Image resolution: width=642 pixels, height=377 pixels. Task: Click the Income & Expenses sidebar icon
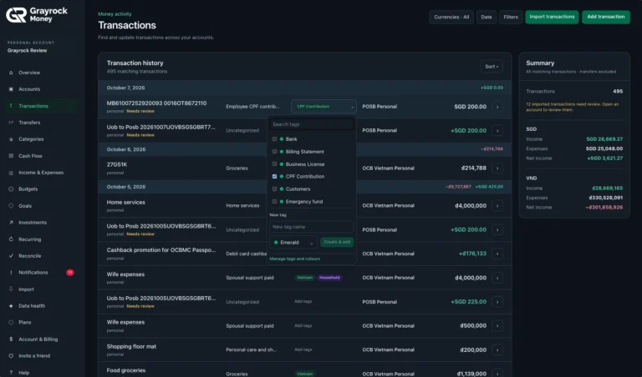tap(11, 173)
